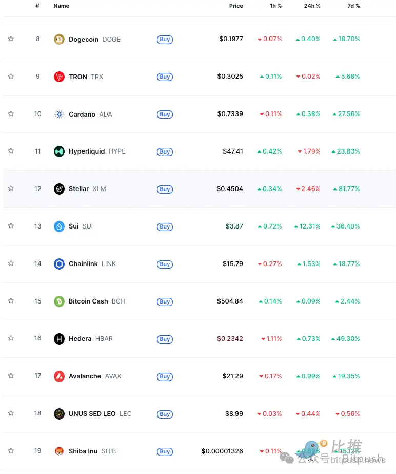Image resolution: width=396 pixels, height=474 pixels.
Task: Open the Bitcoin Cash name link
Action: 88,301
